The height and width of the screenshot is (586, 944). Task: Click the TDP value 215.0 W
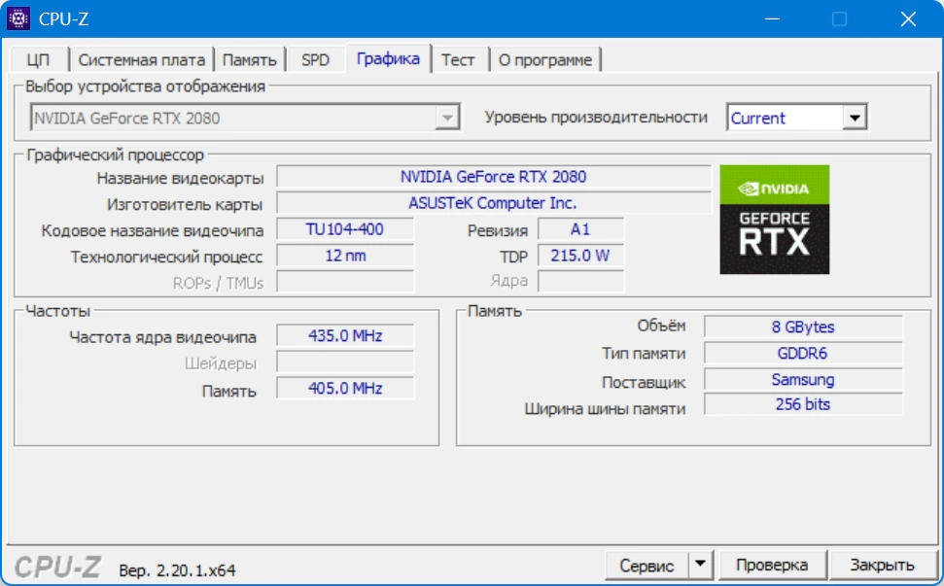pyautogui.click(x=580, y=257)
